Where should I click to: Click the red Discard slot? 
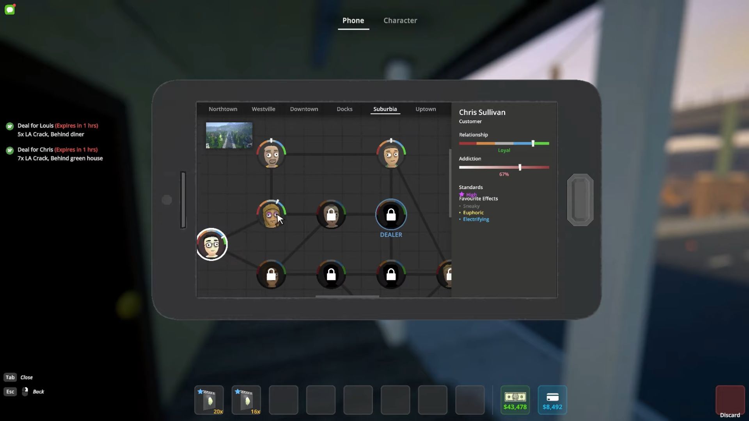[730, 400]
